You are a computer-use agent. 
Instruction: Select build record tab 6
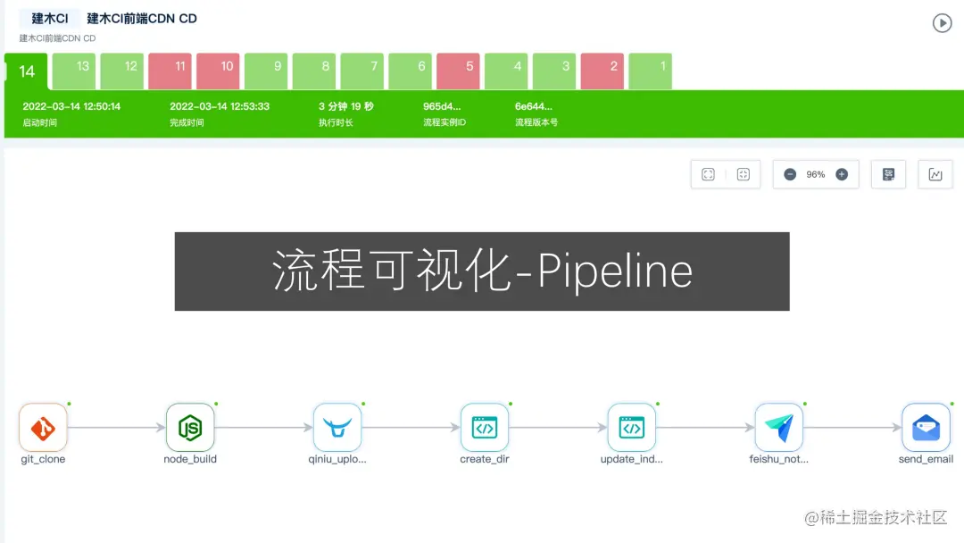(410, 71)
